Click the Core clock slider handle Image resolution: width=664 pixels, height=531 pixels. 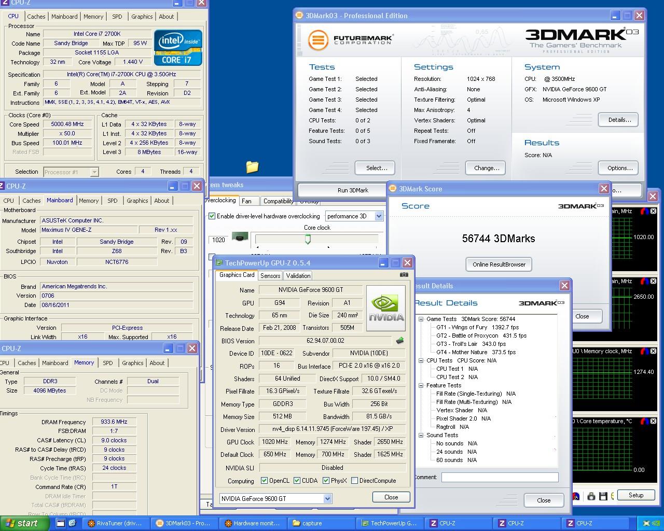click(x=308, y=239)
